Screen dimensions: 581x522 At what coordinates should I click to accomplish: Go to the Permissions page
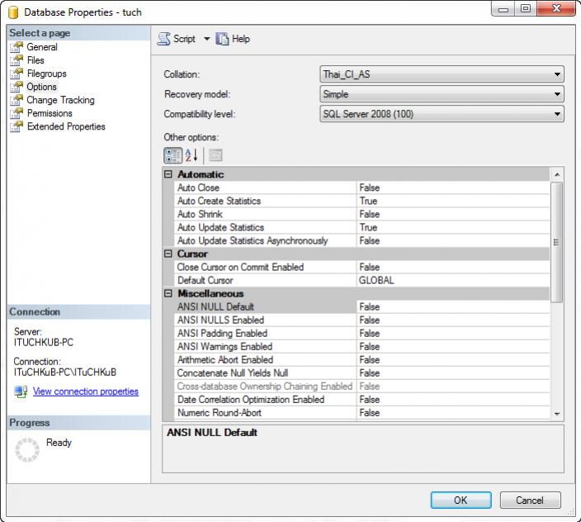pos(50,113)
